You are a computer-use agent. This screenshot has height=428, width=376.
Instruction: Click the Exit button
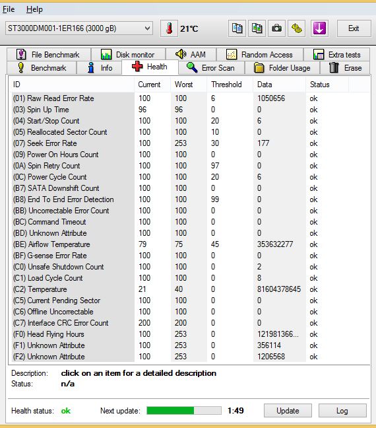[354, 28]
